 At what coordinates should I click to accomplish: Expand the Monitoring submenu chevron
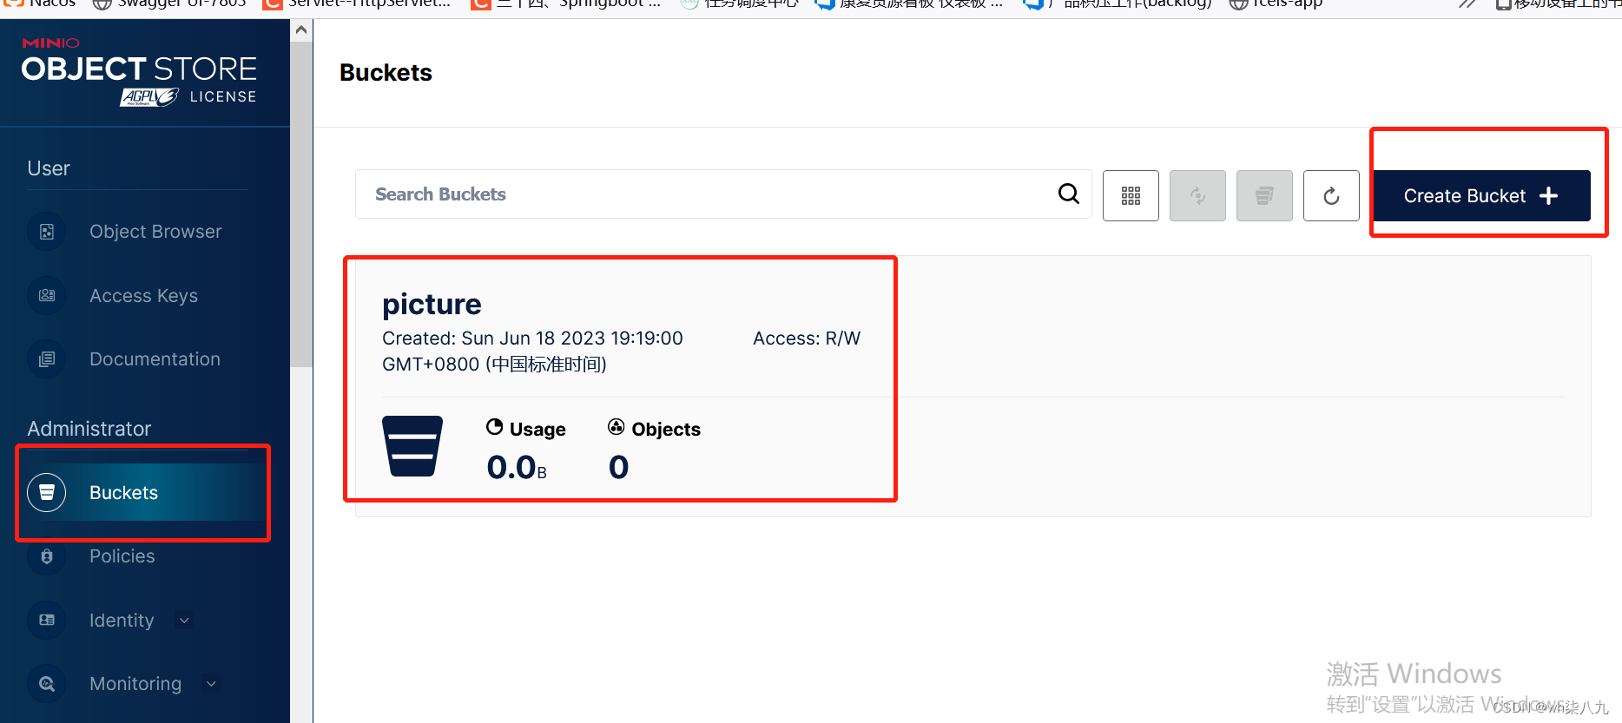pyautogui.click(x=211, y=684)
